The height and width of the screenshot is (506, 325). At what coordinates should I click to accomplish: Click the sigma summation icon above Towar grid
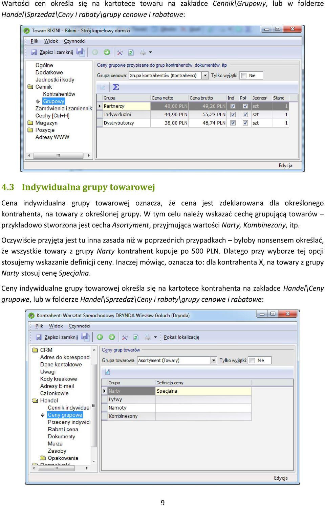point(116,87)
